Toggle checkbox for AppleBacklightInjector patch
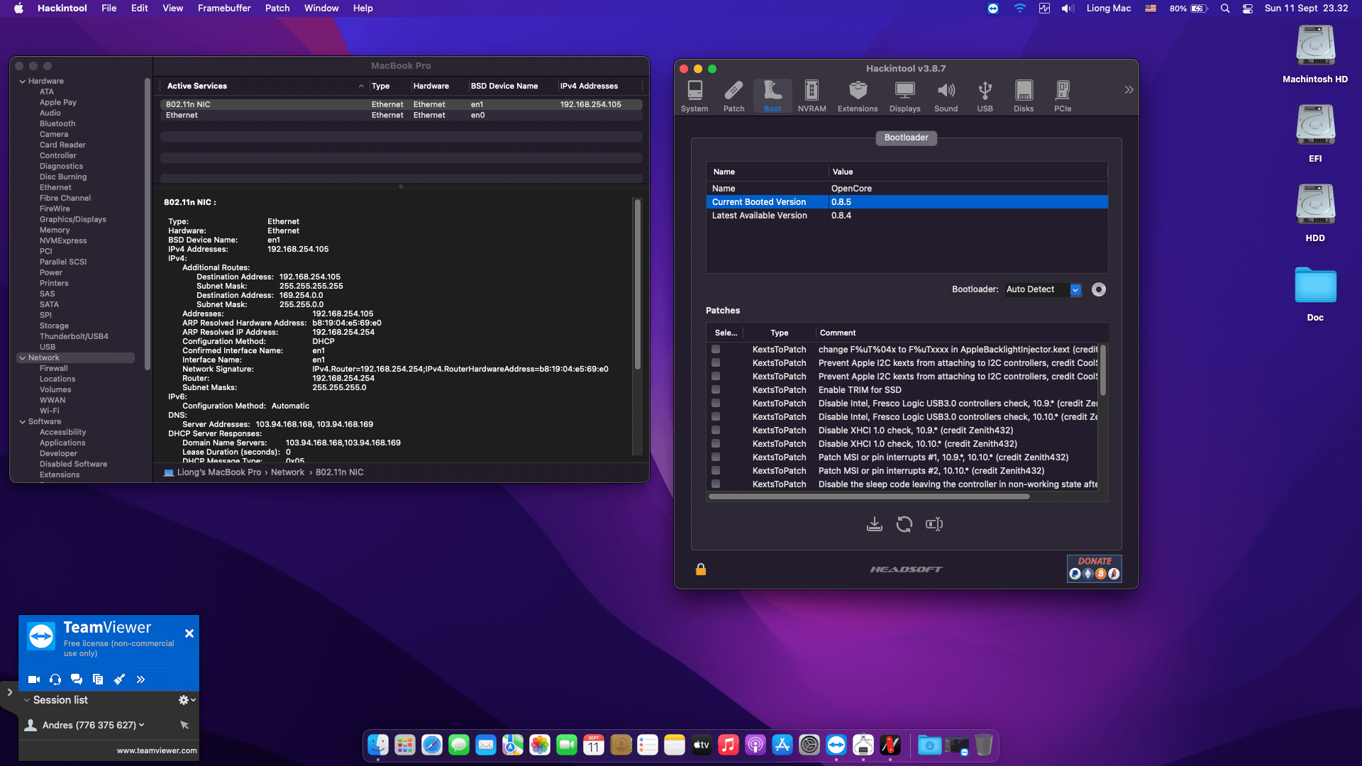 716,350
